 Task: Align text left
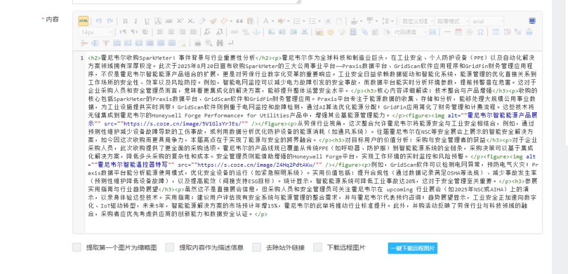pos(160,32)
